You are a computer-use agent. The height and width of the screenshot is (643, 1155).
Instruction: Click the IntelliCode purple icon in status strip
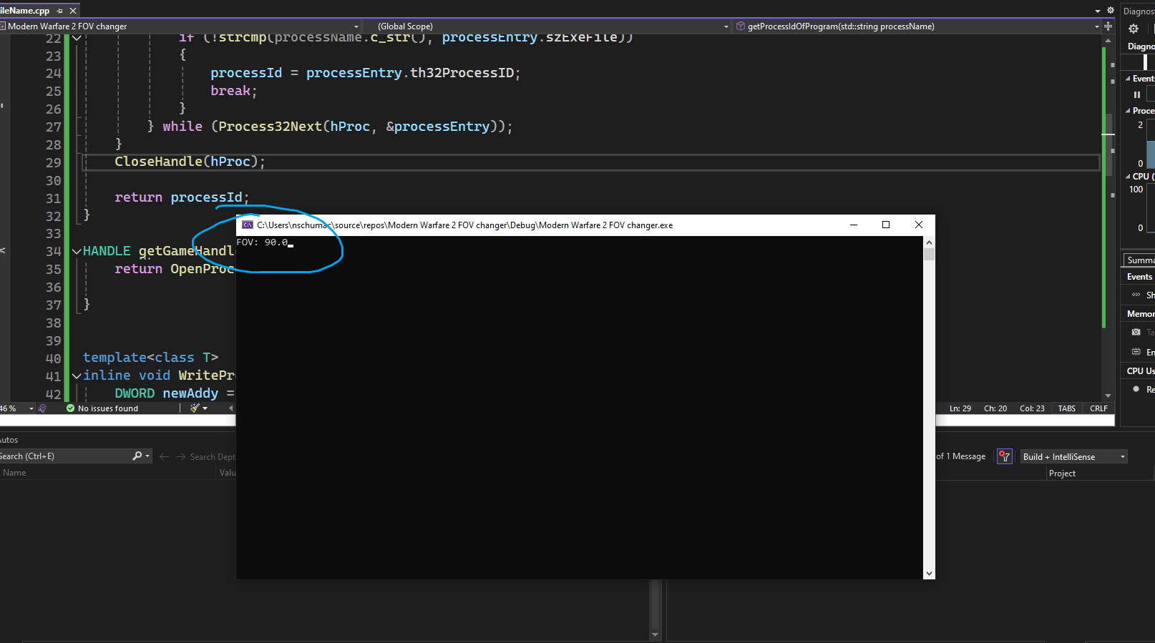(42, 408)
